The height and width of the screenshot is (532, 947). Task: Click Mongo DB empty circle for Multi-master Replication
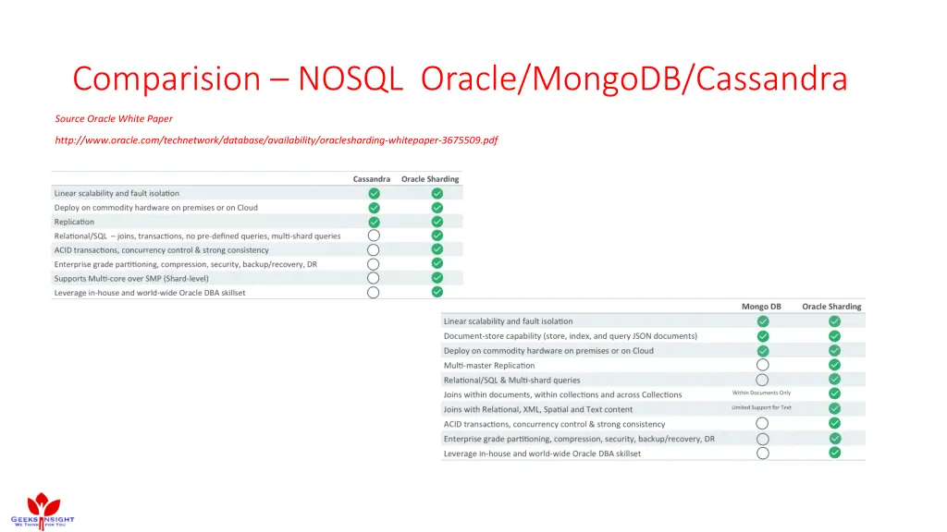pos(763,365)
